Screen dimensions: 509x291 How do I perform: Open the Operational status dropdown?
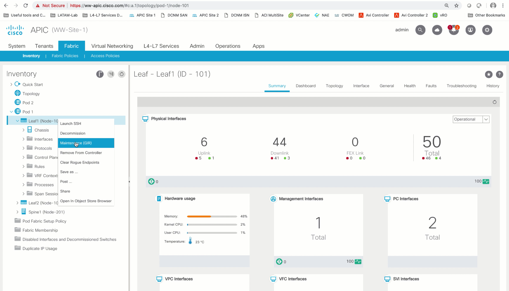click(486, 119)
